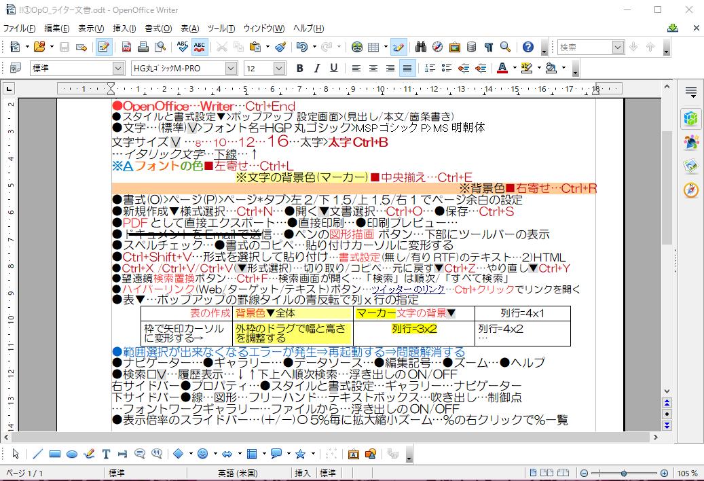Insert Hyperlink globe icon
Screen dimensions: 704x481
point(357,47)
